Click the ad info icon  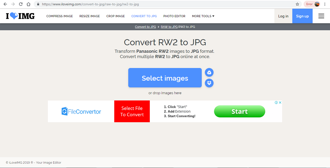point(276,103)
